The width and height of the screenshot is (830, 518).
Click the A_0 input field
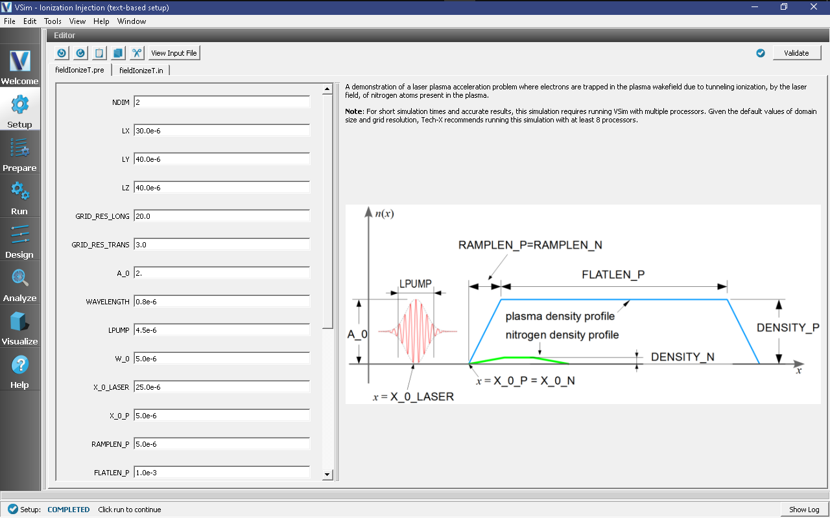coord(221,273)
